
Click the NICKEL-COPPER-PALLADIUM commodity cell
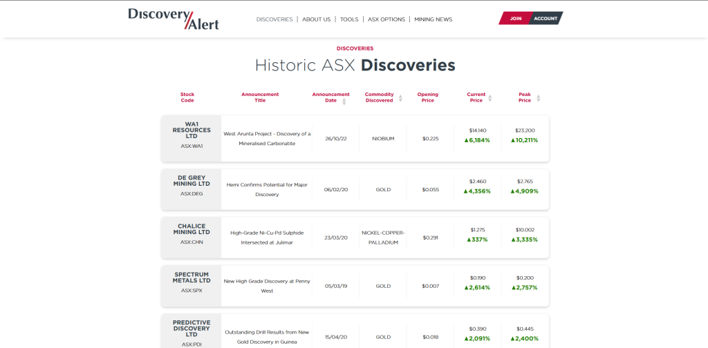pos(383,238)
